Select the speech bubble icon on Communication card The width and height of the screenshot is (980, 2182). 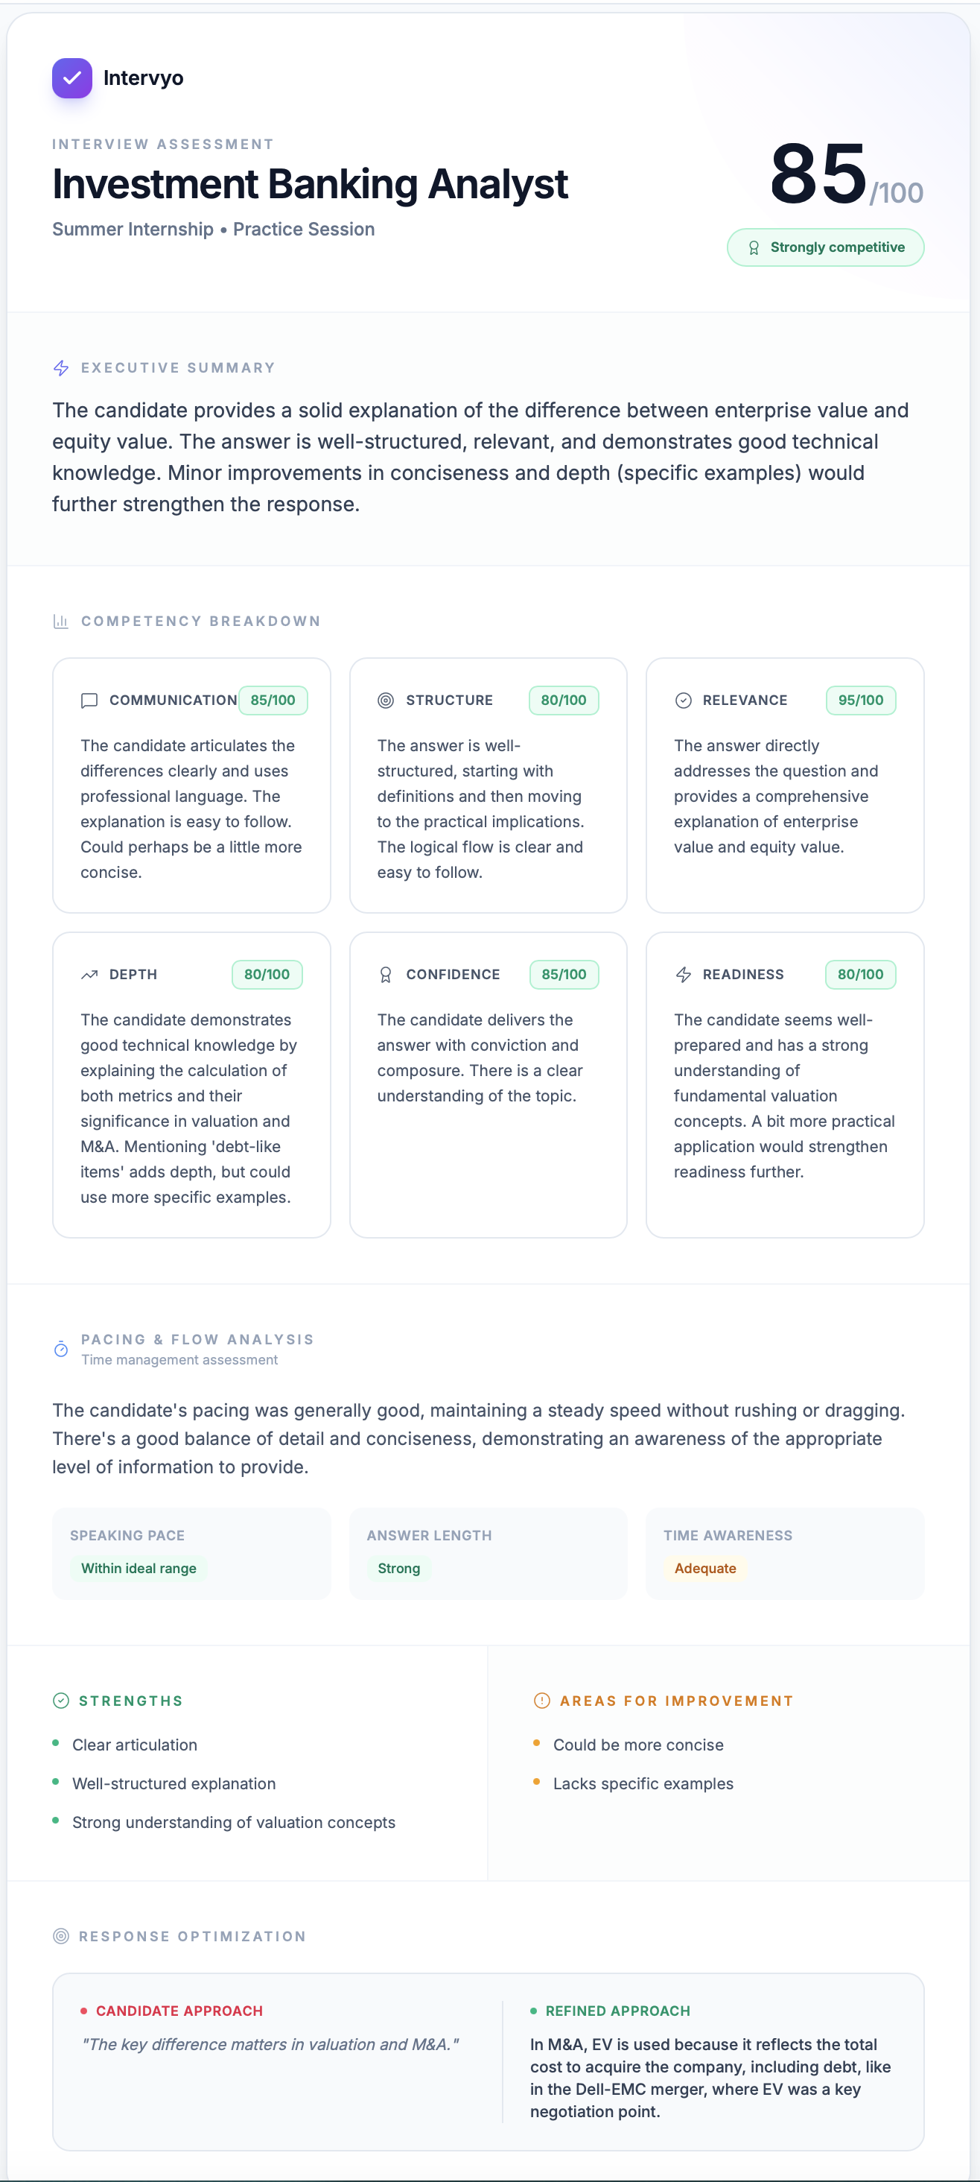(88, 701)
